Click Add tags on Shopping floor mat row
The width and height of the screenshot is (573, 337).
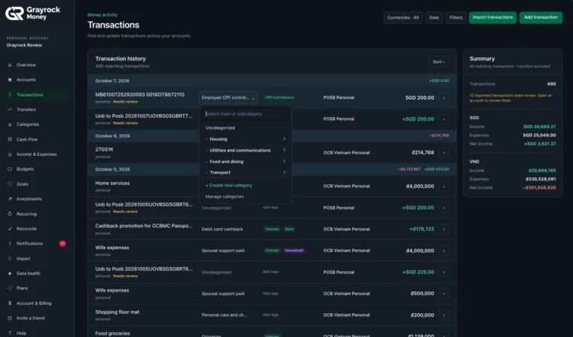270,315
